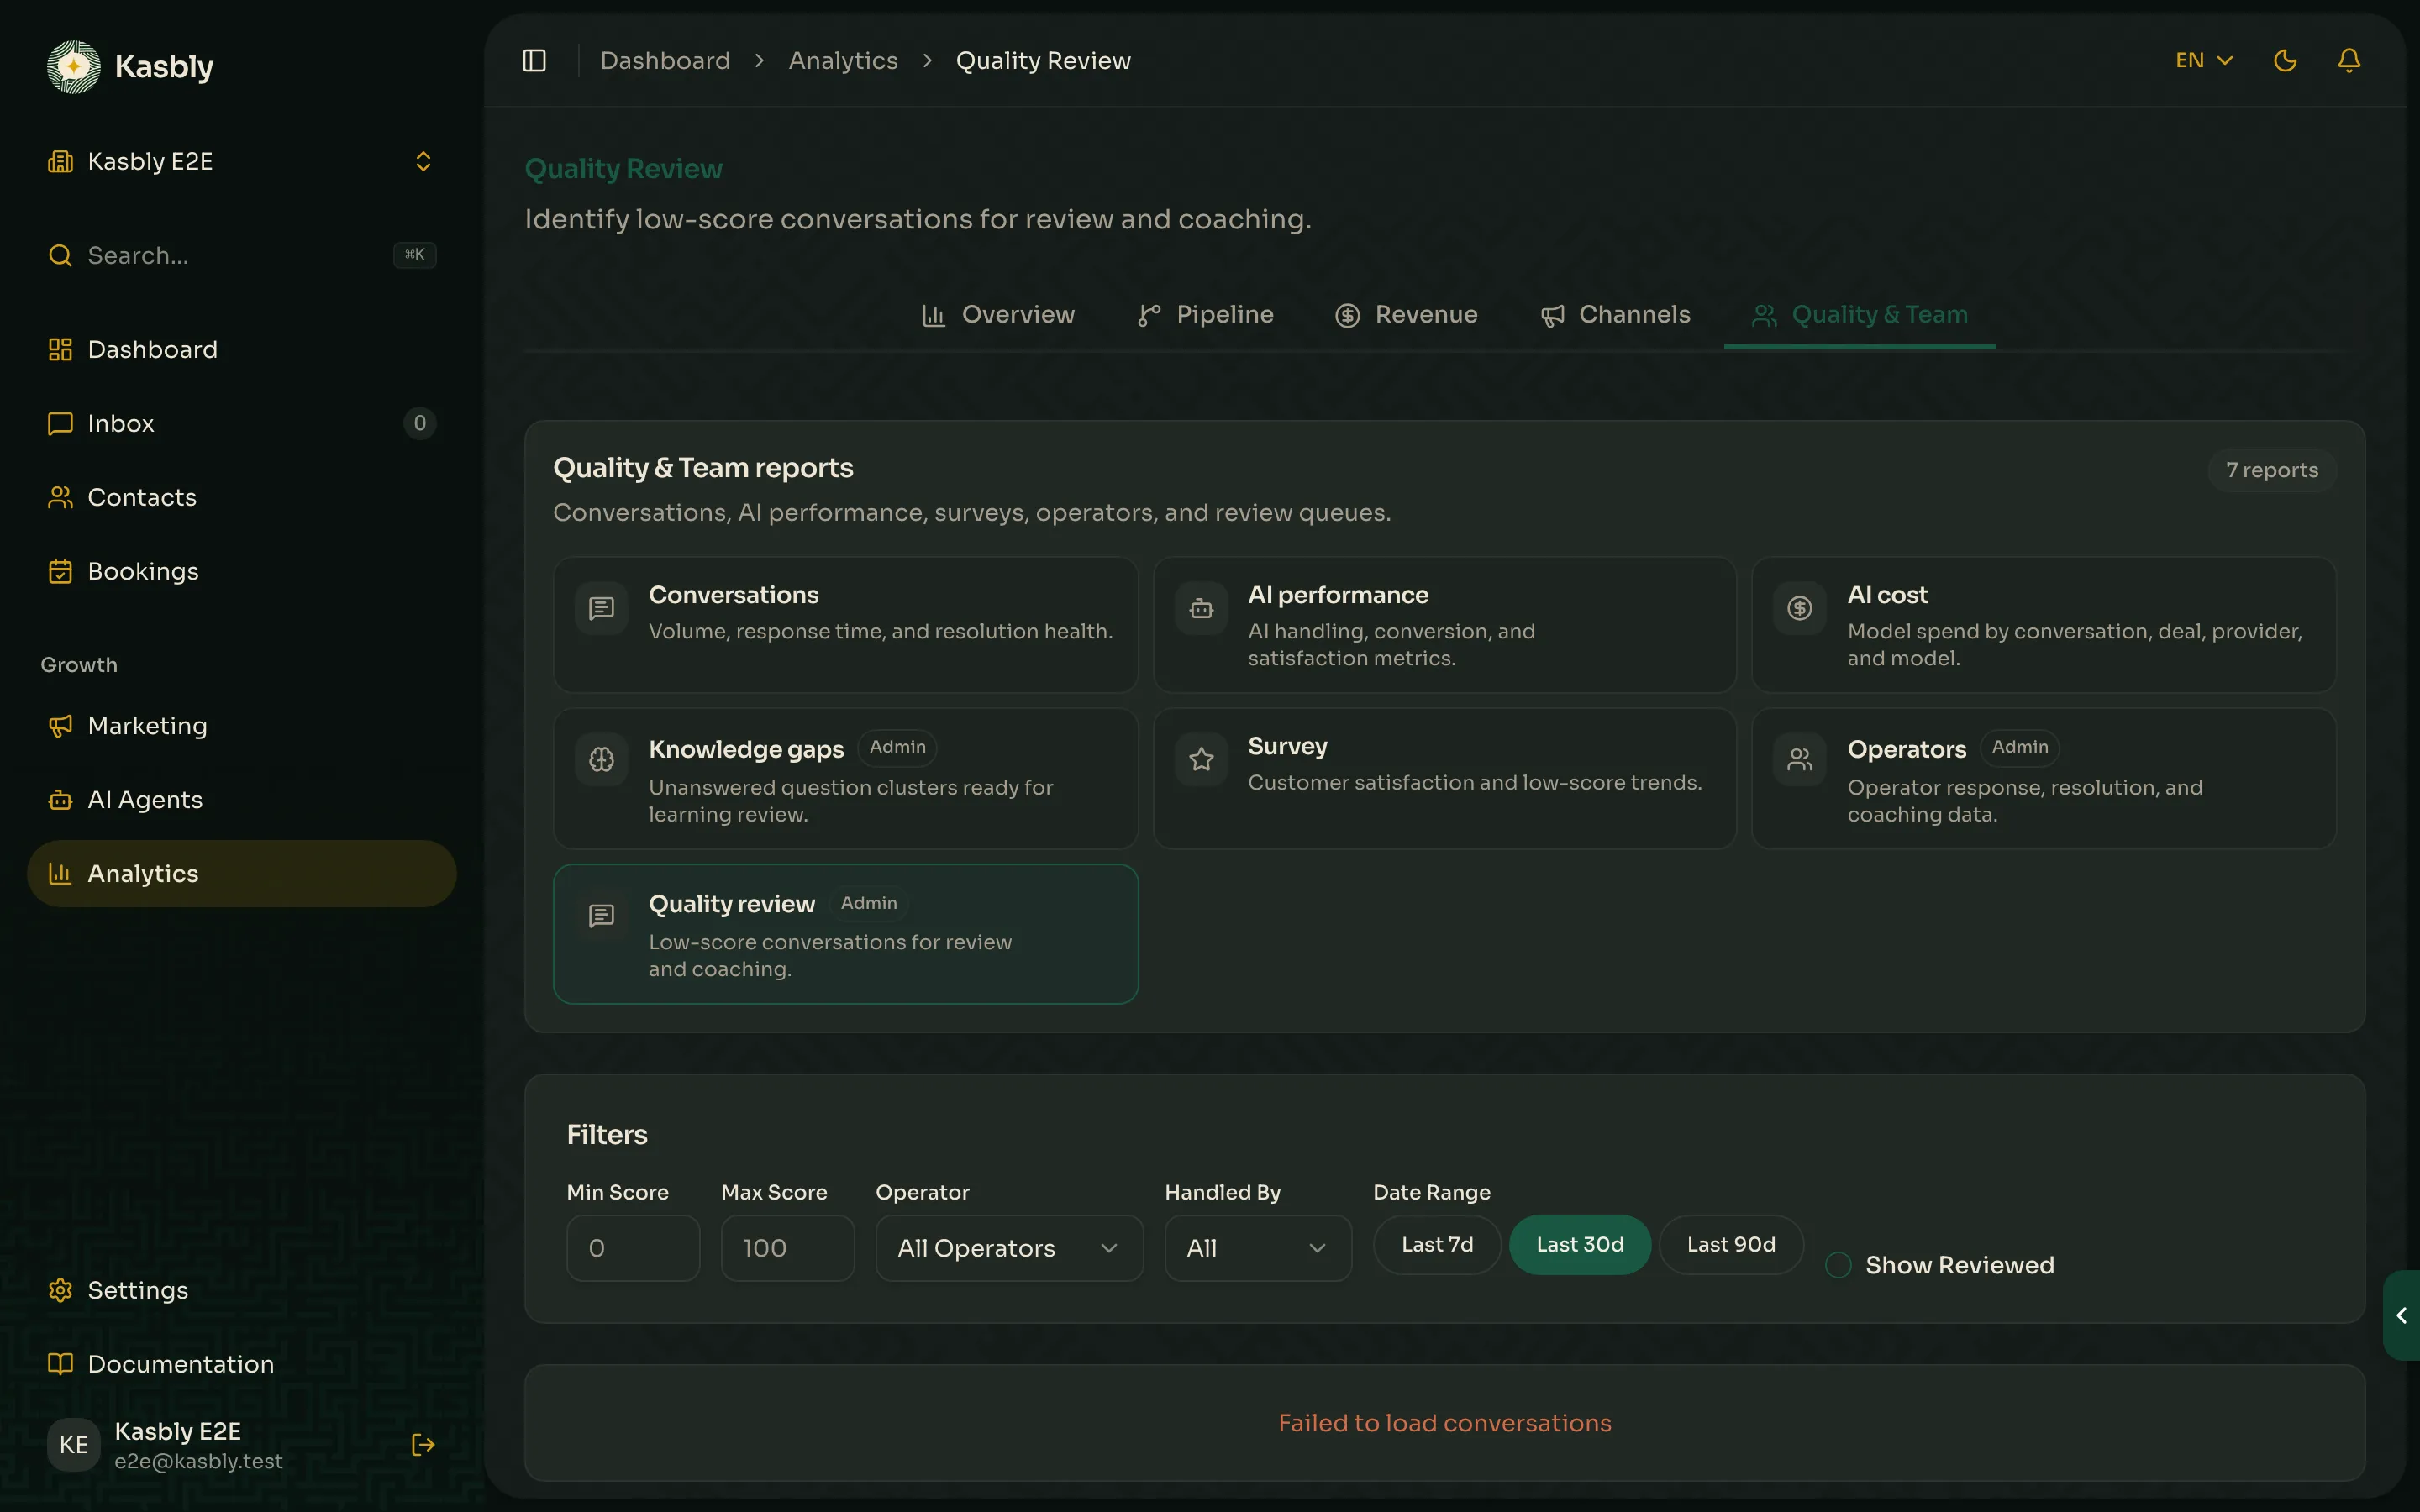Open the Survey report card

(x=1445, y=779)
